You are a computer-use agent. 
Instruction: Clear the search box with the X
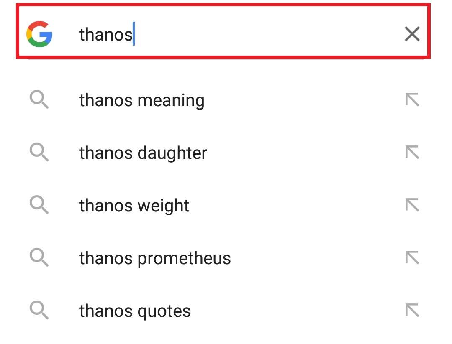click(412, 34)
